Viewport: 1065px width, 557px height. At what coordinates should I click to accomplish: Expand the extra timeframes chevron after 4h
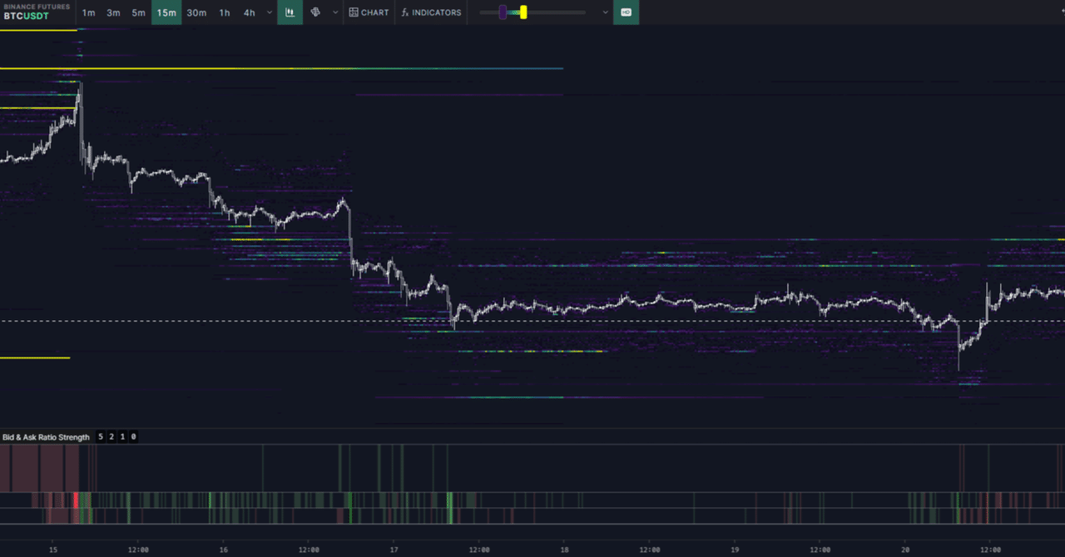click(x=268, y=12)
